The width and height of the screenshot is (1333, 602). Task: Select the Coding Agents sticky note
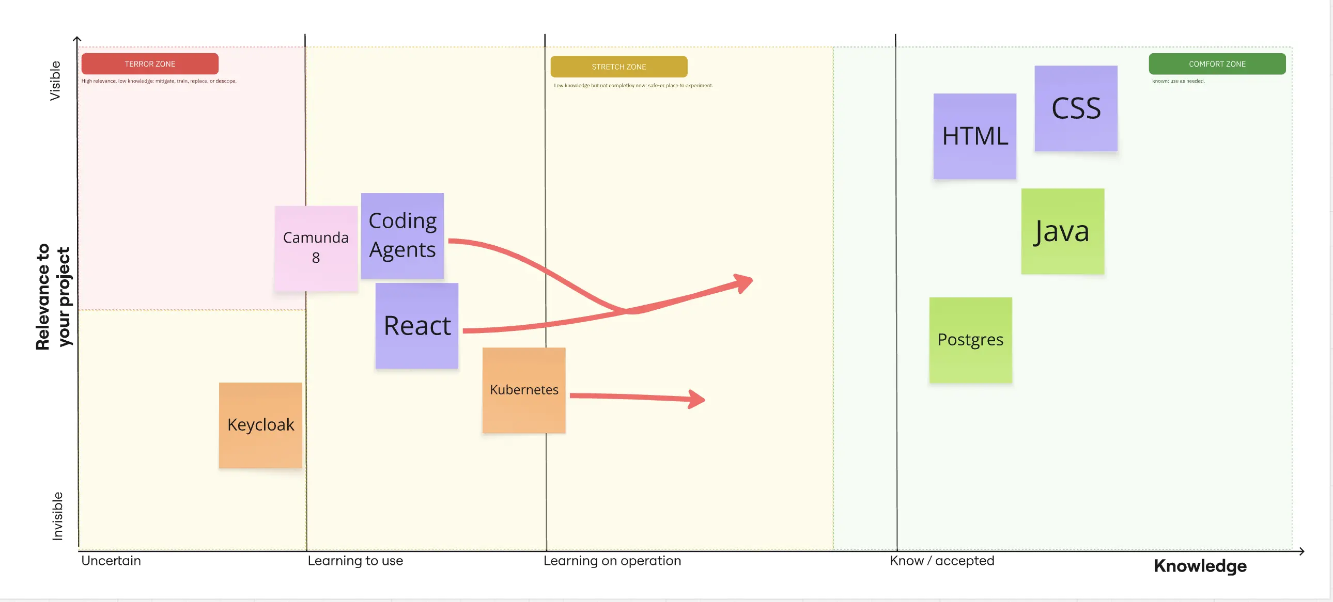(402, 236)
